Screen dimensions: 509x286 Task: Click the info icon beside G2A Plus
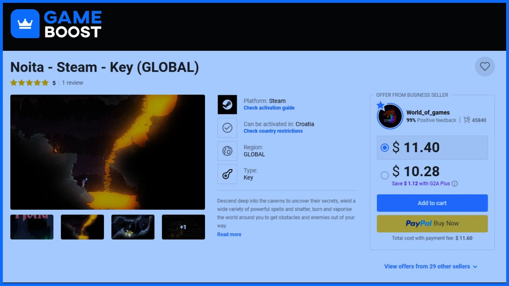[455, 184]
